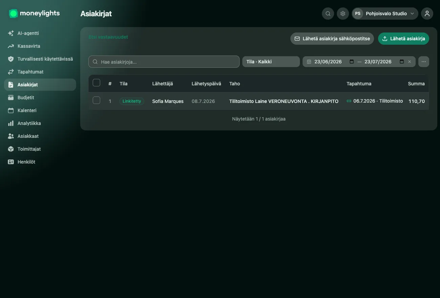Click Tapahtumat arrows icon

click(x=11, y=72)
